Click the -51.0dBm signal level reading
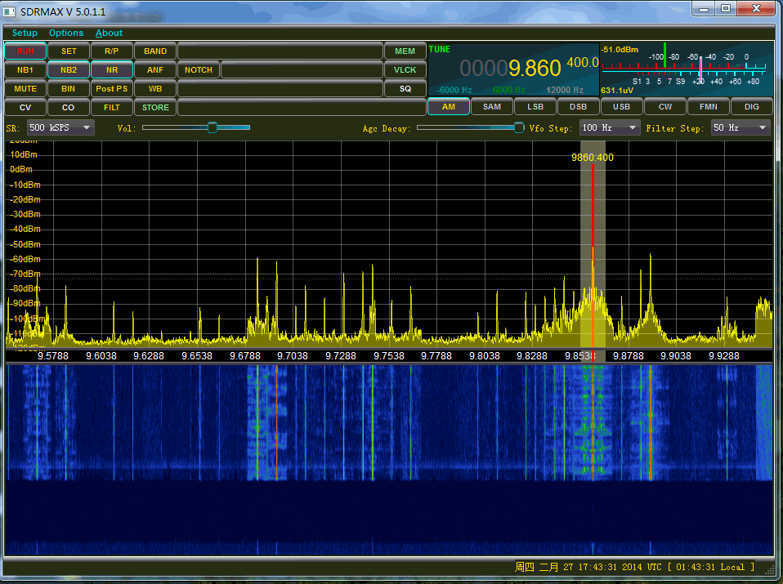This screenshot has width=783, height=584. click(620, 49)
